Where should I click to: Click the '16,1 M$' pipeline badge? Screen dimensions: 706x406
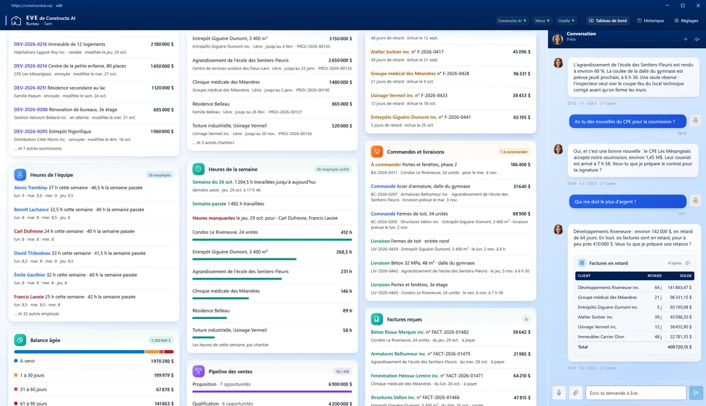tap(342, 371)
